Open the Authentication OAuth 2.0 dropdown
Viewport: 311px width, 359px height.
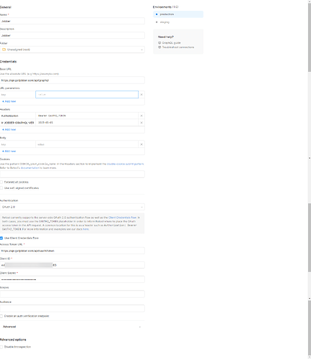[x=73, y=207]
